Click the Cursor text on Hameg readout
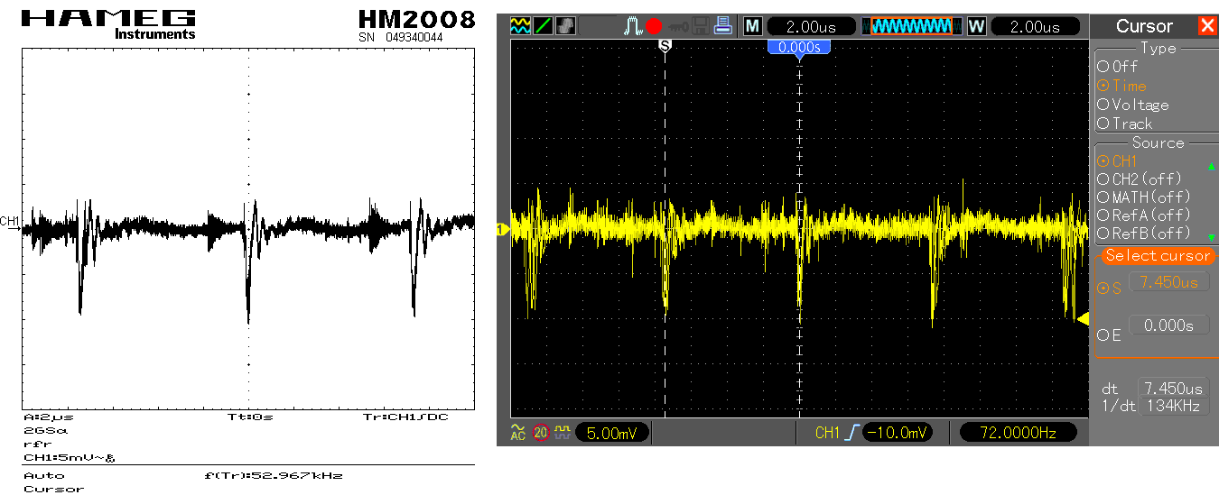 (x=53, y=489)
